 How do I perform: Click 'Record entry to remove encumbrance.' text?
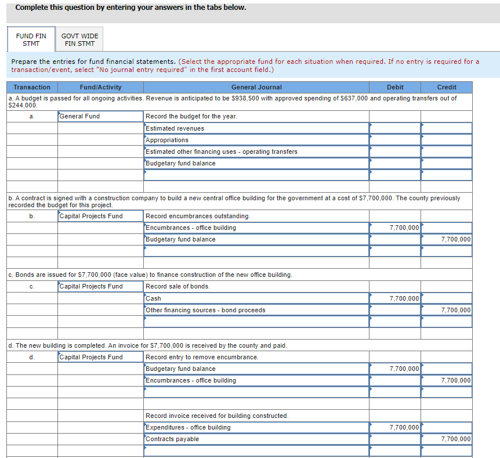[202, 357]
